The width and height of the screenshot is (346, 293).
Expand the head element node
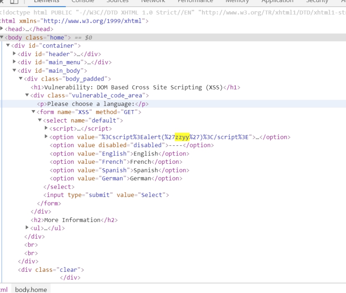(x=2, y=28)
